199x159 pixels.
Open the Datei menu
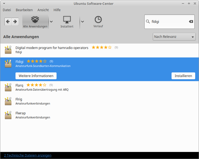[7, 10]
